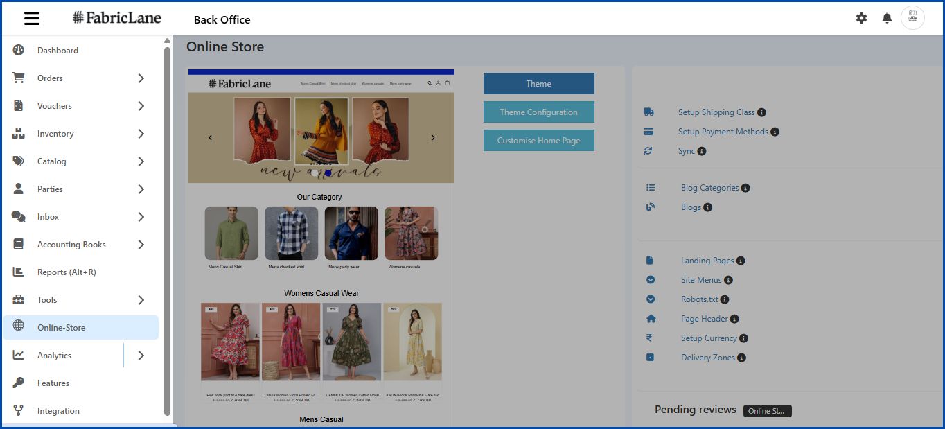Expand the Catalog sidebar section
Screen dimensions: 945x429
pyautogui.click(x=141, y=161)
